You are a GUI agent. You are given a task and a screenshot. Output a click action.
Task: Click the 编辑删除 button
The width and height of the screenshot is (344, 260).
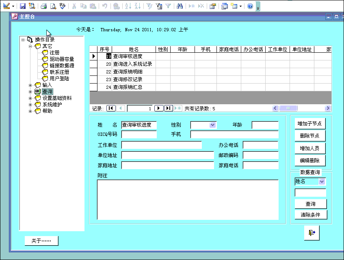(x=310, y=160)
